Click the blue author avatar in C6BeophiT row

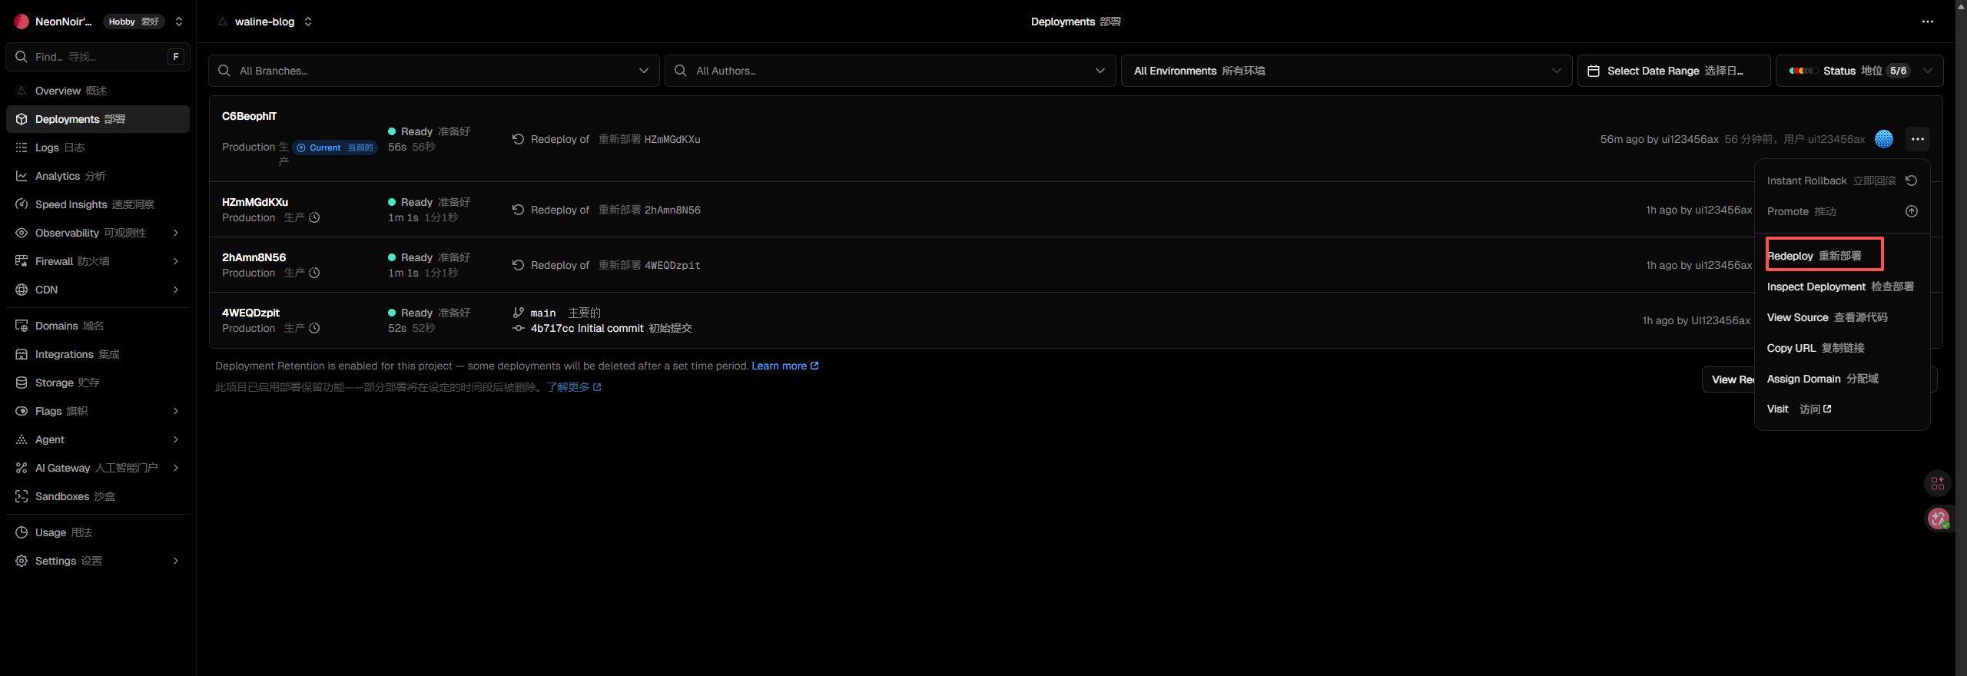tap(1884, 139)
